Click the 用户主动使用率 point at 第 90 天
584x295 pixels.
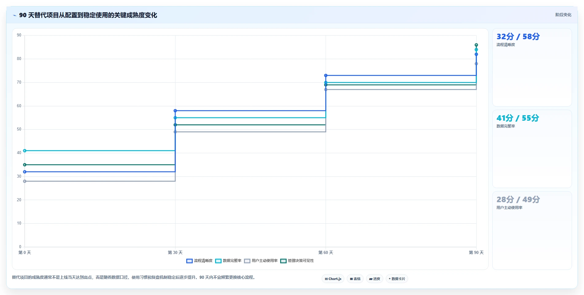476,64
